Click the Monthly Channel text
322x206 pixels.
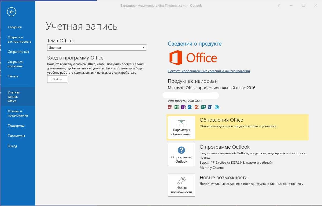[212, 168]
